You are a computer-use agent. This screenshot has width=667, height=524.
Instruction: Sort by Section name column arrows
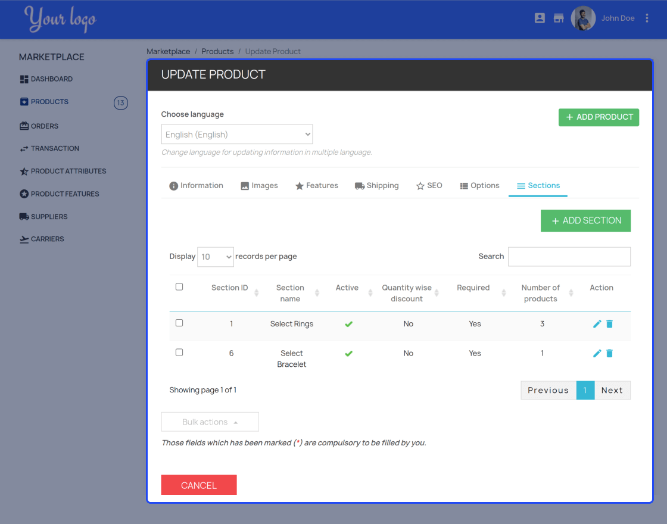tap(317, 292)
